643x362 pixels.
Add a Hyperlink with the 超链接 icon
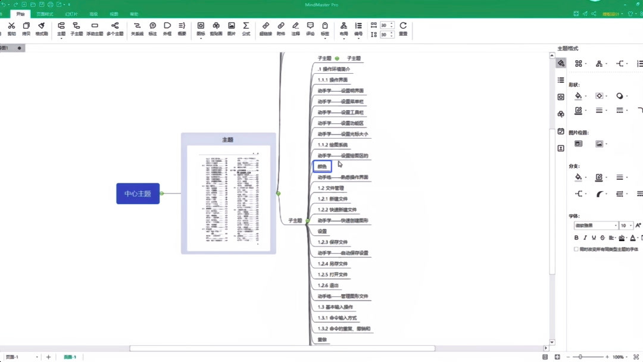click(266, 27)
